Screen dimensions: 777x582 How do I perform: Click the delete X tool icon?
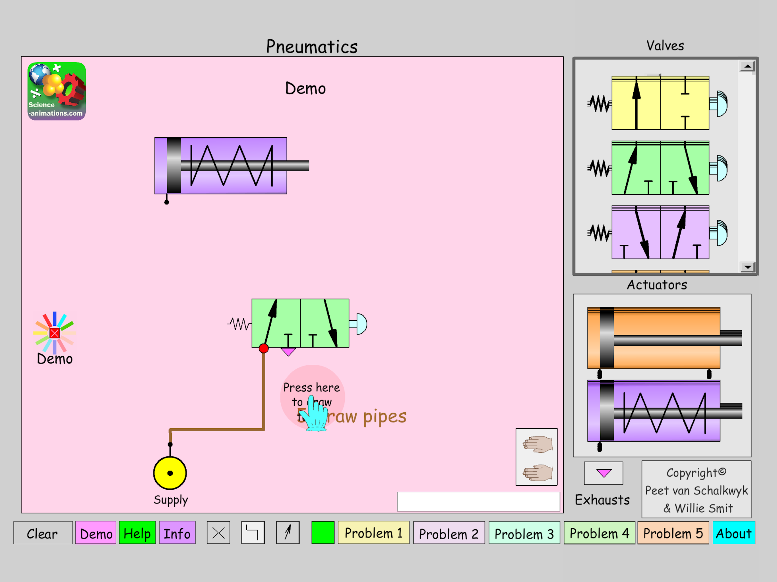(218, 533)
